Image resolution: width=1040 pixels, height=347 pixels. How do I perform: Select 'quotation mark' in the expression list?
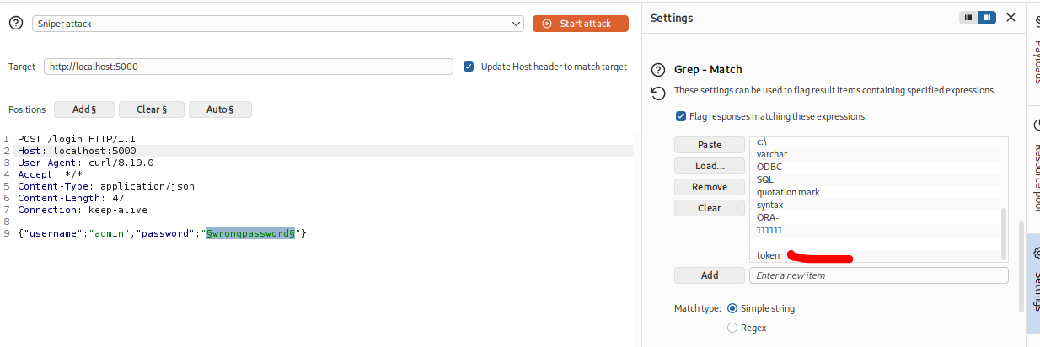(875, 192)
